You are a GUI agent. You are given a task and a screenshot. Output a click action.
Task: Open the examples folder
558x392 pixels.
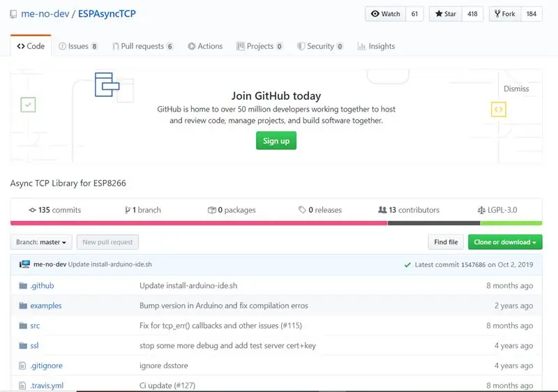[46, 306]
